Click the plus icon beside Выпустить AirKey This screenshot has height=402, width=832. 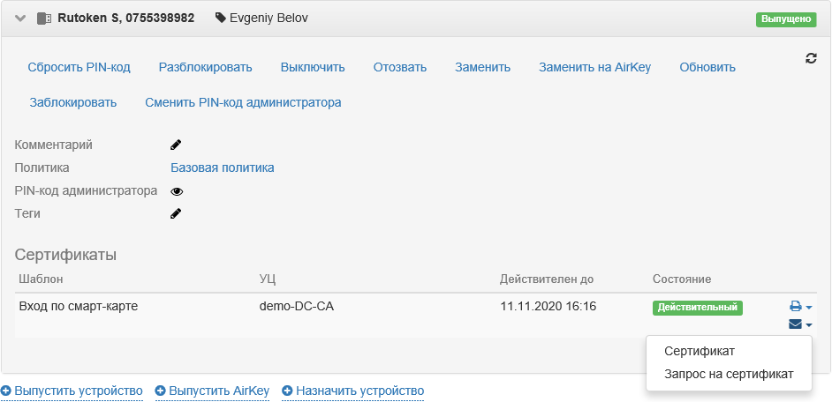[160, 391]
